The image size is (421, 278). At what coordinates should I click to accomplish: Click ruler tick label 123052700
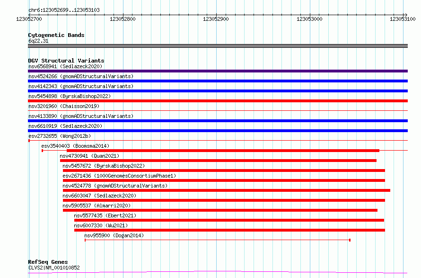pos(29,19)
